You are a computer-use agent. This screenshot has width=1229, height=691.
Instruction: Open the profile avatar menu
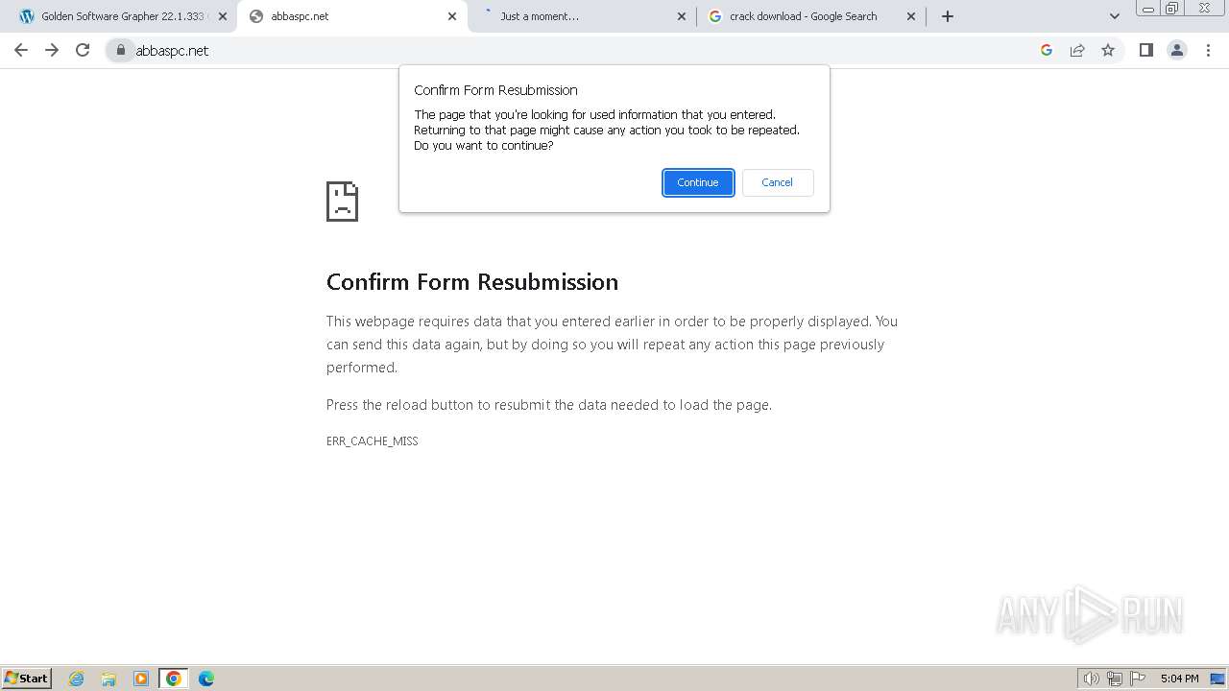[1177, 50]
